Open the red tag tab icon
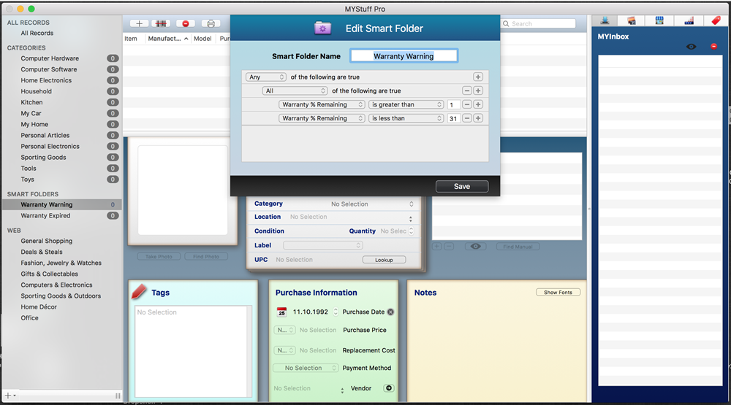The width and height of the screenshot is (731, 405). (x=716, y=20)
